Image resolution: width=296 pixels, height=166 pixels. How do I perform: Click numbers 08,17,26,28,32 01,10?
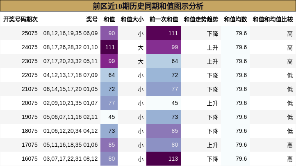71,48
